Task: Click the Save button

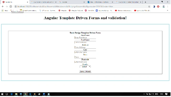Action: point(82,72)
